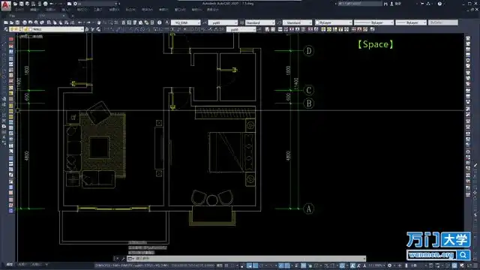Click Redo arrow in the Standard toolbar
This screenshot has height=270, width=480.
[x=88, y=22]
